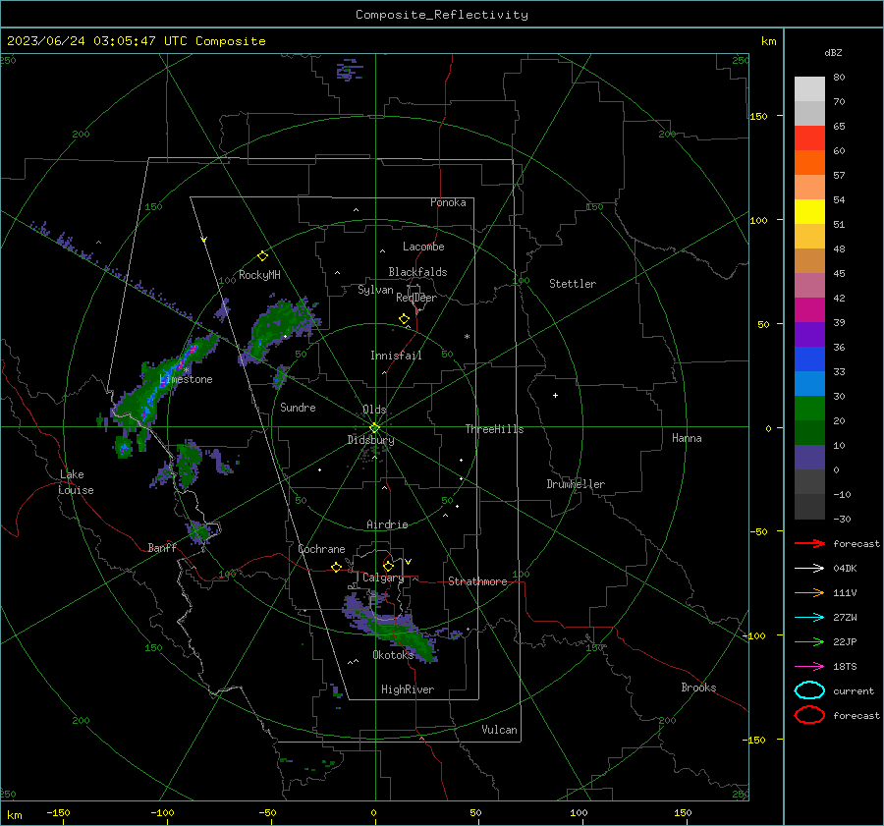Click the Drumheller label
The width and height of the screenshot is (884, 826).
pos(576,484)
